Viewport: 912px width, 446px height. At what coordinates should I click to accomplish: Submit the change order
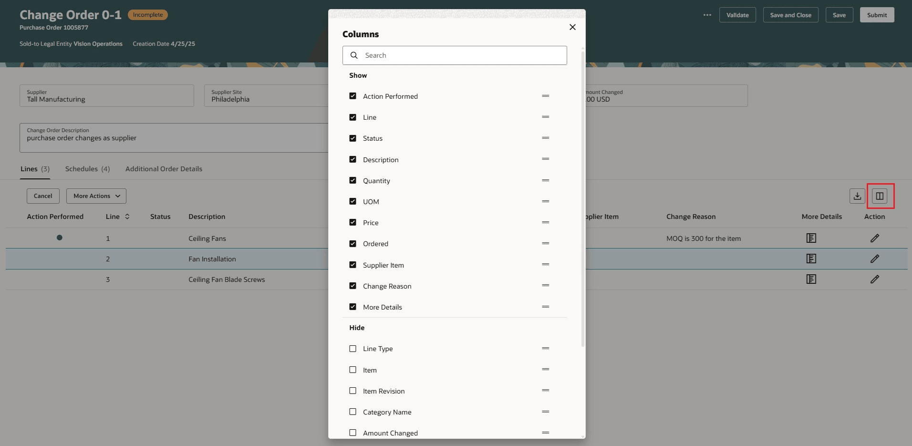point(877,15)
